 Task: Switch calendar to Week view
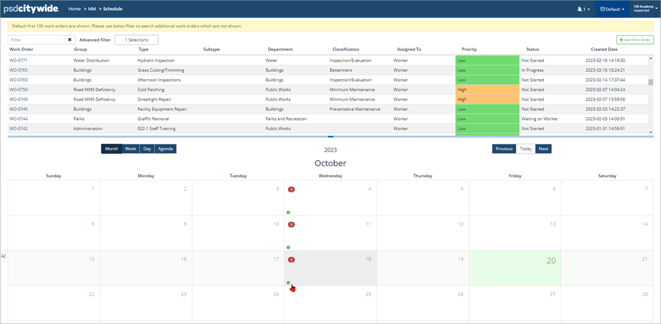tap(130, 149)
